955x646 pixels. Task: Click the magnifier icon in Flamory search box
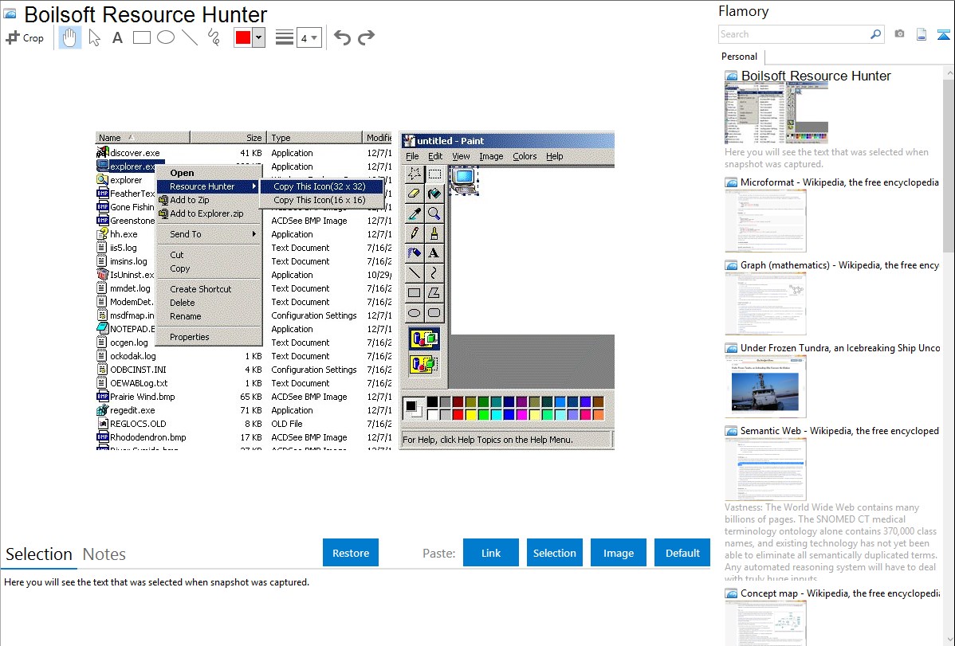point(875,34)
